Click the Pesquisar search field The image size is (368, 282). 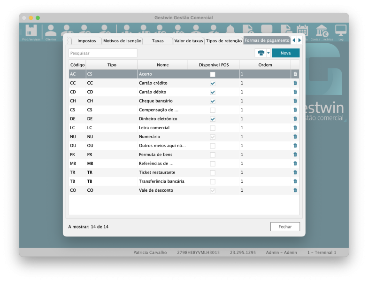click(x=103, y=53)
